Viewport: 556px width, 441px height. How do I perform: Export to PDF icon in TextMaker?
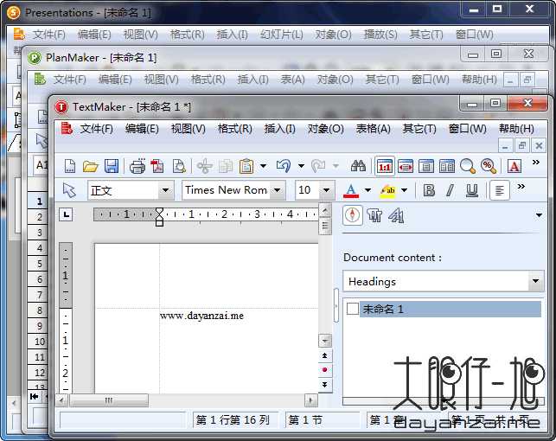point(157,166)
